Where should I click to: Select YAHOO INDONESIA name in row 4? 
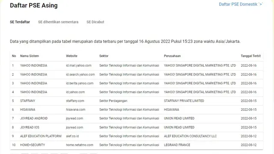coord(33,92)
